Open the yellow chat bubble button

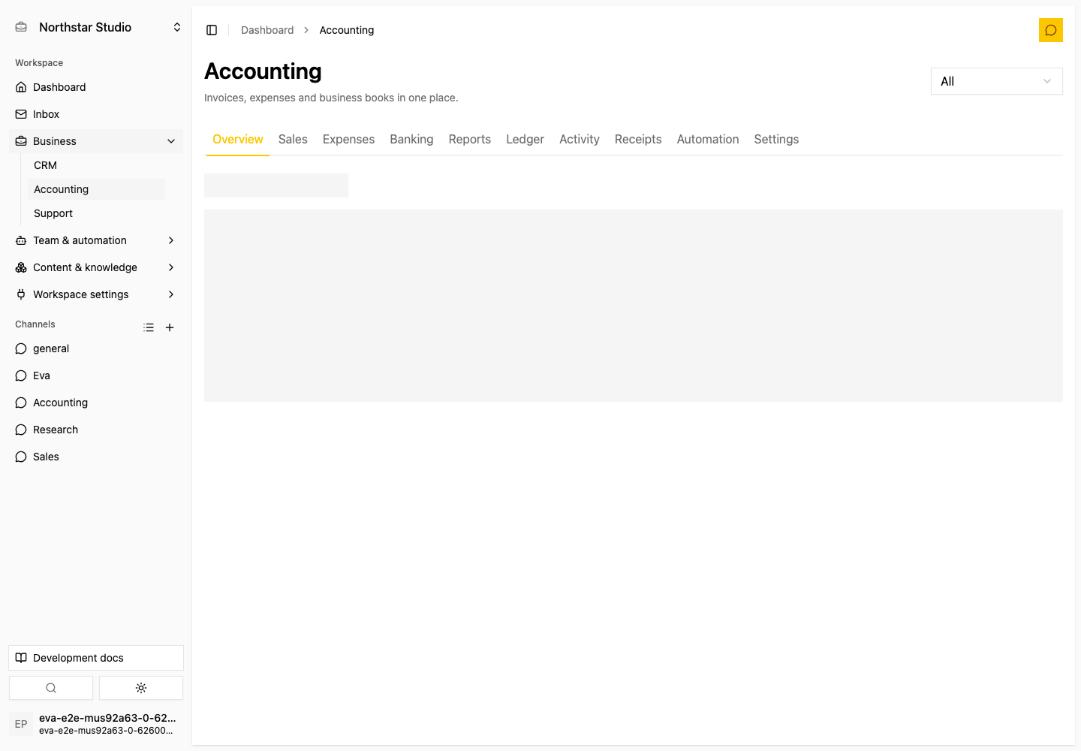(x=1051, y=30)
